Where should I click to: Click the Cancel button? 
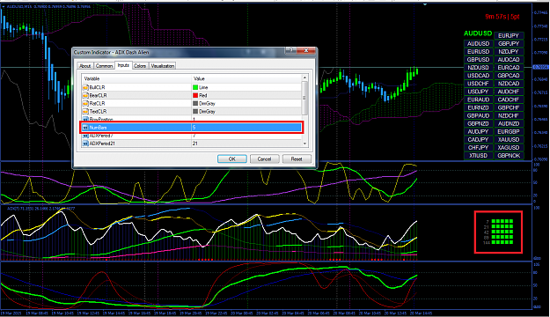point(264,159)
